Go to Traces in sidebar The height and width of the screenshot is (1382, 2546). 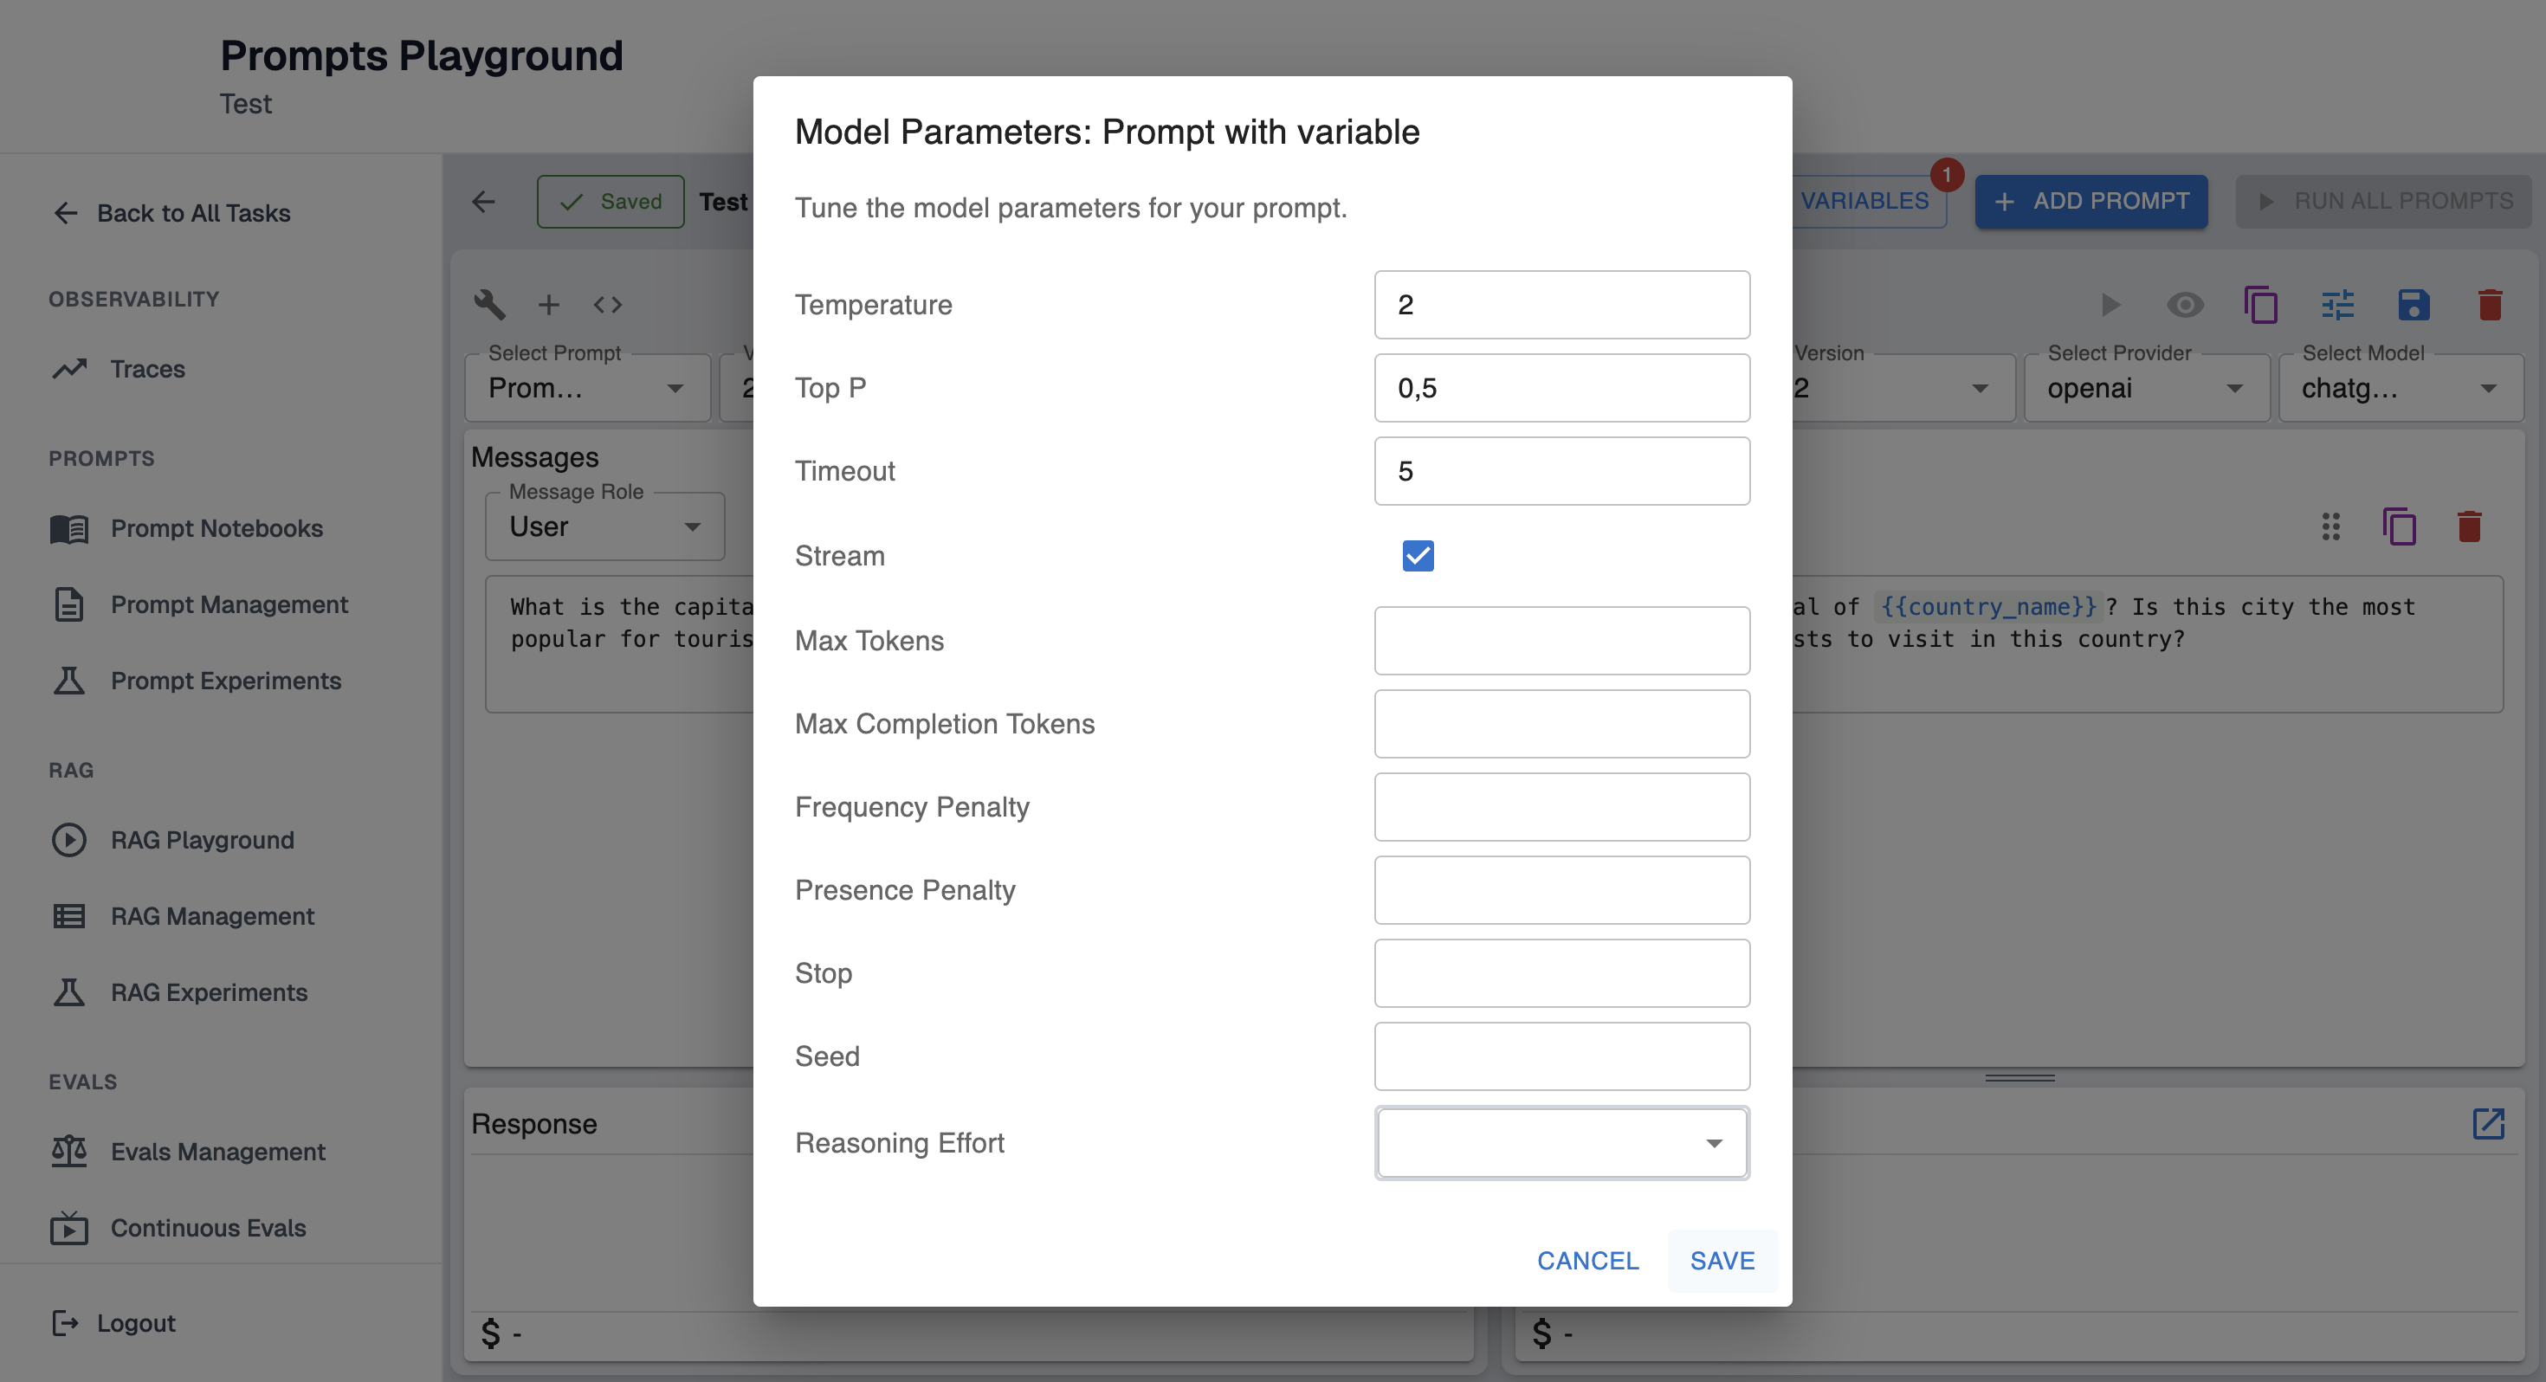click(147, 369)
